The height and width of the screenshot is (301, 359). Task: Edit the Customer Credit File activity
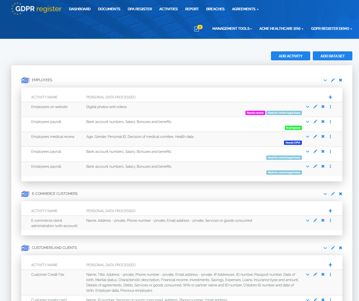(315, 274)
